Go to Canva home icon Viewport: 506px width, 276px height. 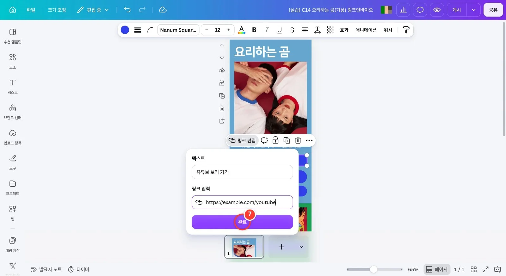[13, 10]
